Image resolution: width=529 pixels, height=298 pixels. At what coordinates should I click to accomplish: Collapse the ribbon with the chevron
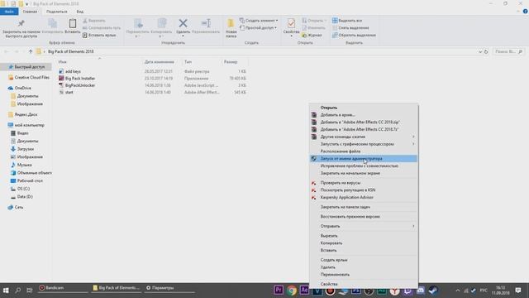pos(518,11)
